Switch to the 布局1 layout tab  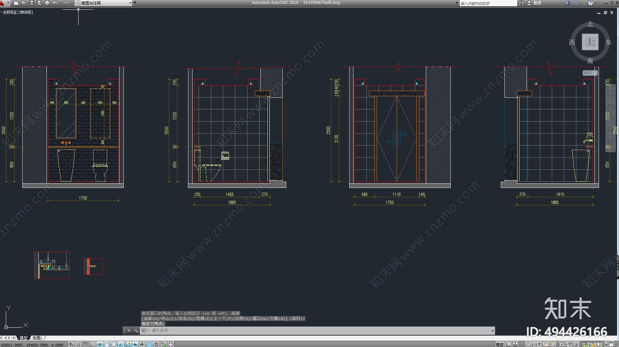(x=37, y=338)
